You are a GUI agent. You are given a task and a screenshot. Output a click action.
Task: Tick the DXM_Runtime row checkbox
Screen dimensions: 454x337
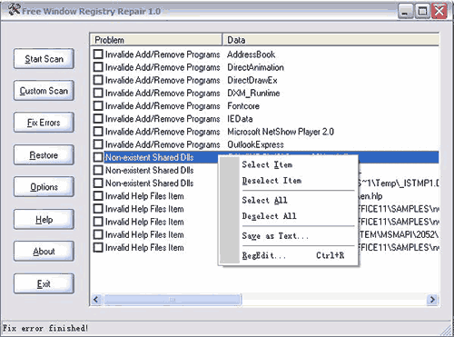coord(98,93)
